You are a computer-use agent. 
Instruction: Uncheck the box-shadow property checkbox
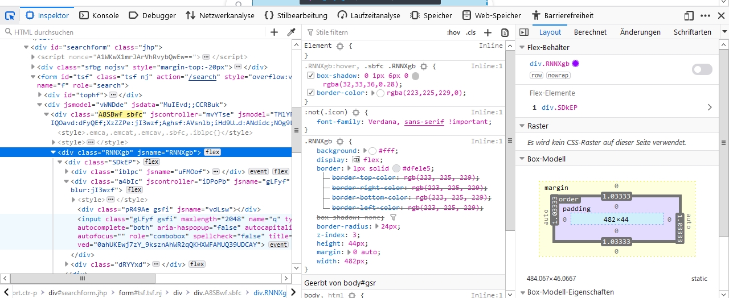tap(310, 76)
